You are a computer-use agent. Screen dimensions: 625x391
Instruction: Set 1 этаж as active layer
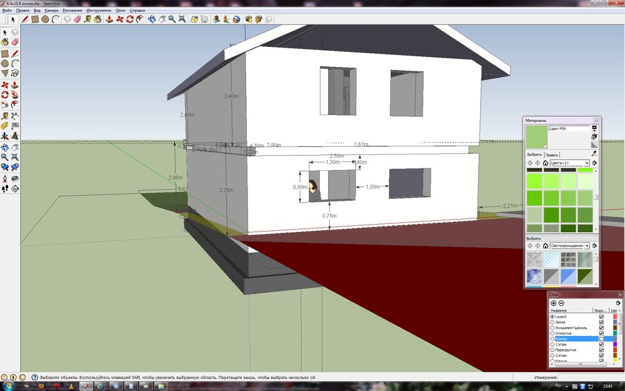tap(552, 345)
